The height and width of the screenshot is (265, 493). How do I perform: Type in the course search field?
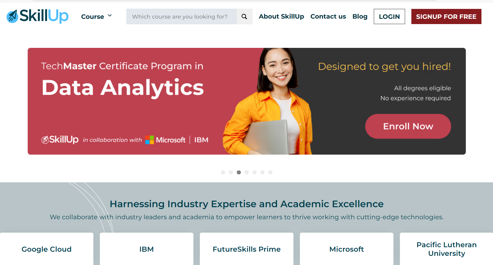coord(181,16)
